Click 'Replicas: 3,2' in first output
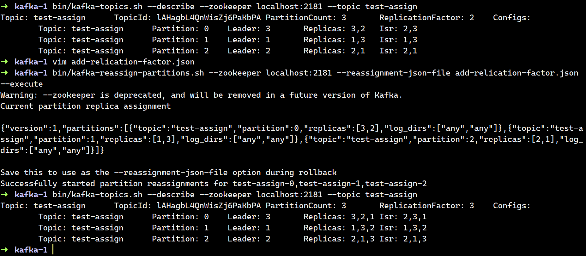 [334, 29]
